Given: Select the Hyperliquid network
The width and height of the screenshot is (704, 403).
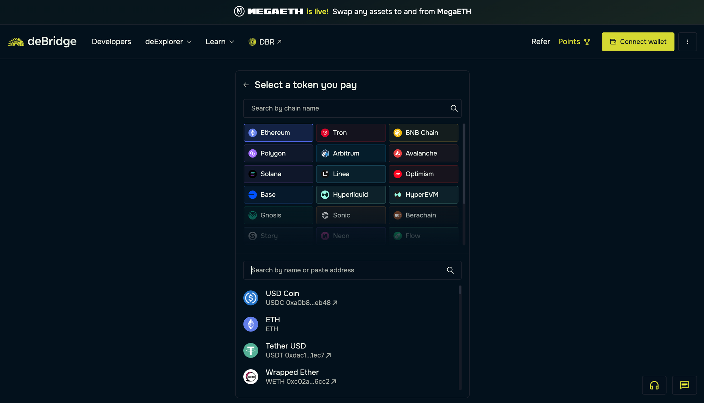Looking at the screenshot, I should tap(351, 194).
